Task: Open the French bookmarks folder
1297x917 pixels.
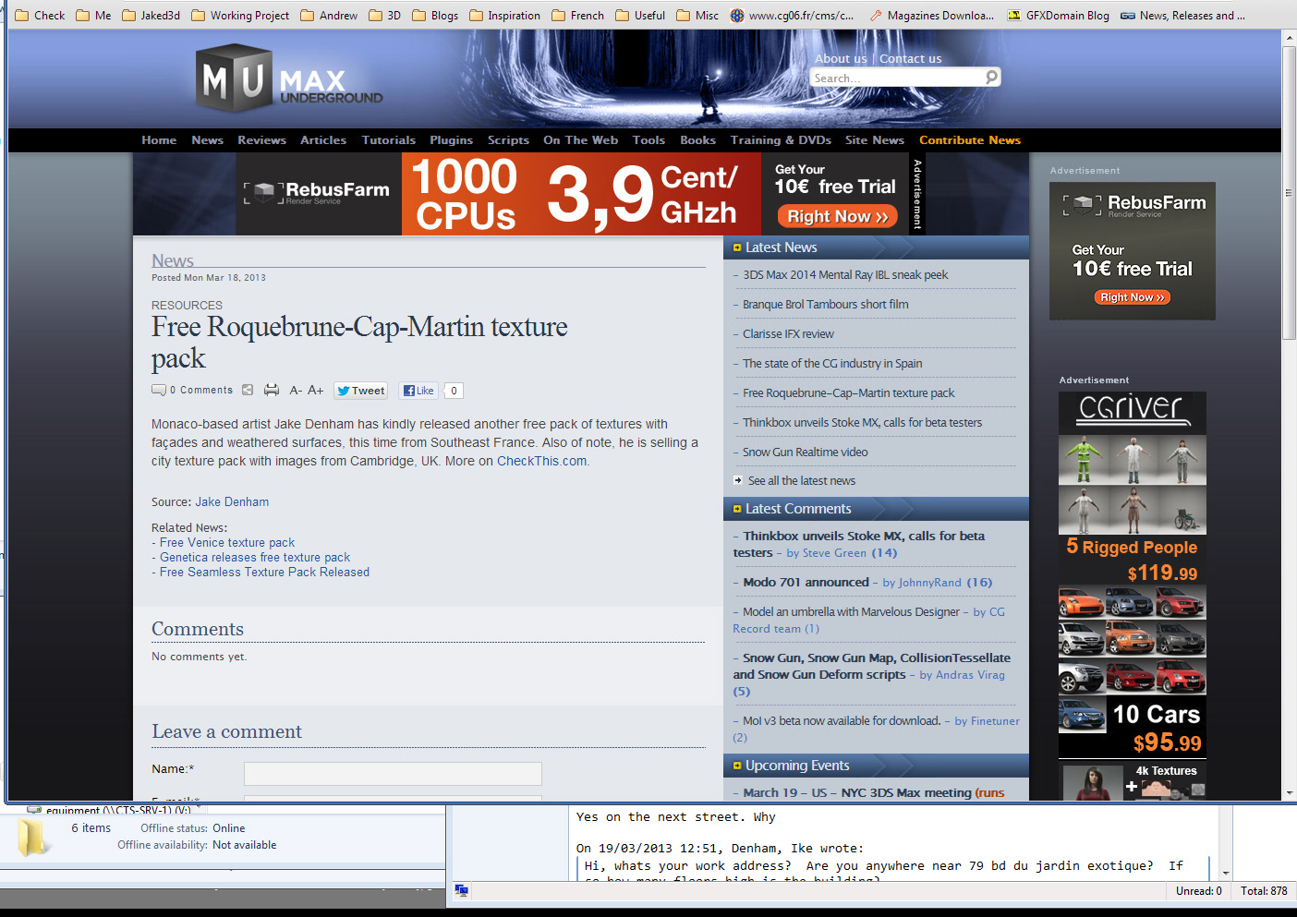Action: tap(577, 15)
